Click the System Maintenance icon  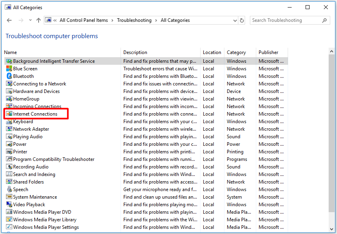point(9,197)
